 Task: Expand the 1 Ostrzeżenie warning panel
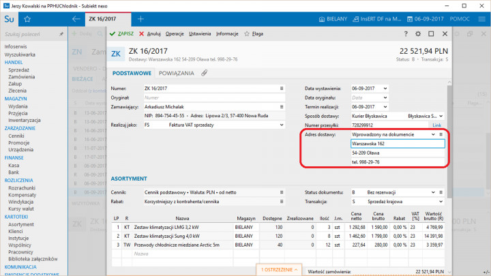click(x=280, y=270)
